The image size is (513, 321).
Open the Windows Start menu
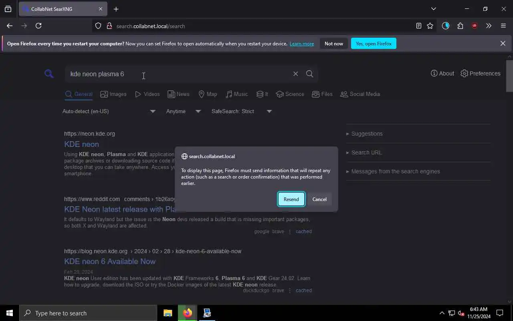tap(10, 313)
